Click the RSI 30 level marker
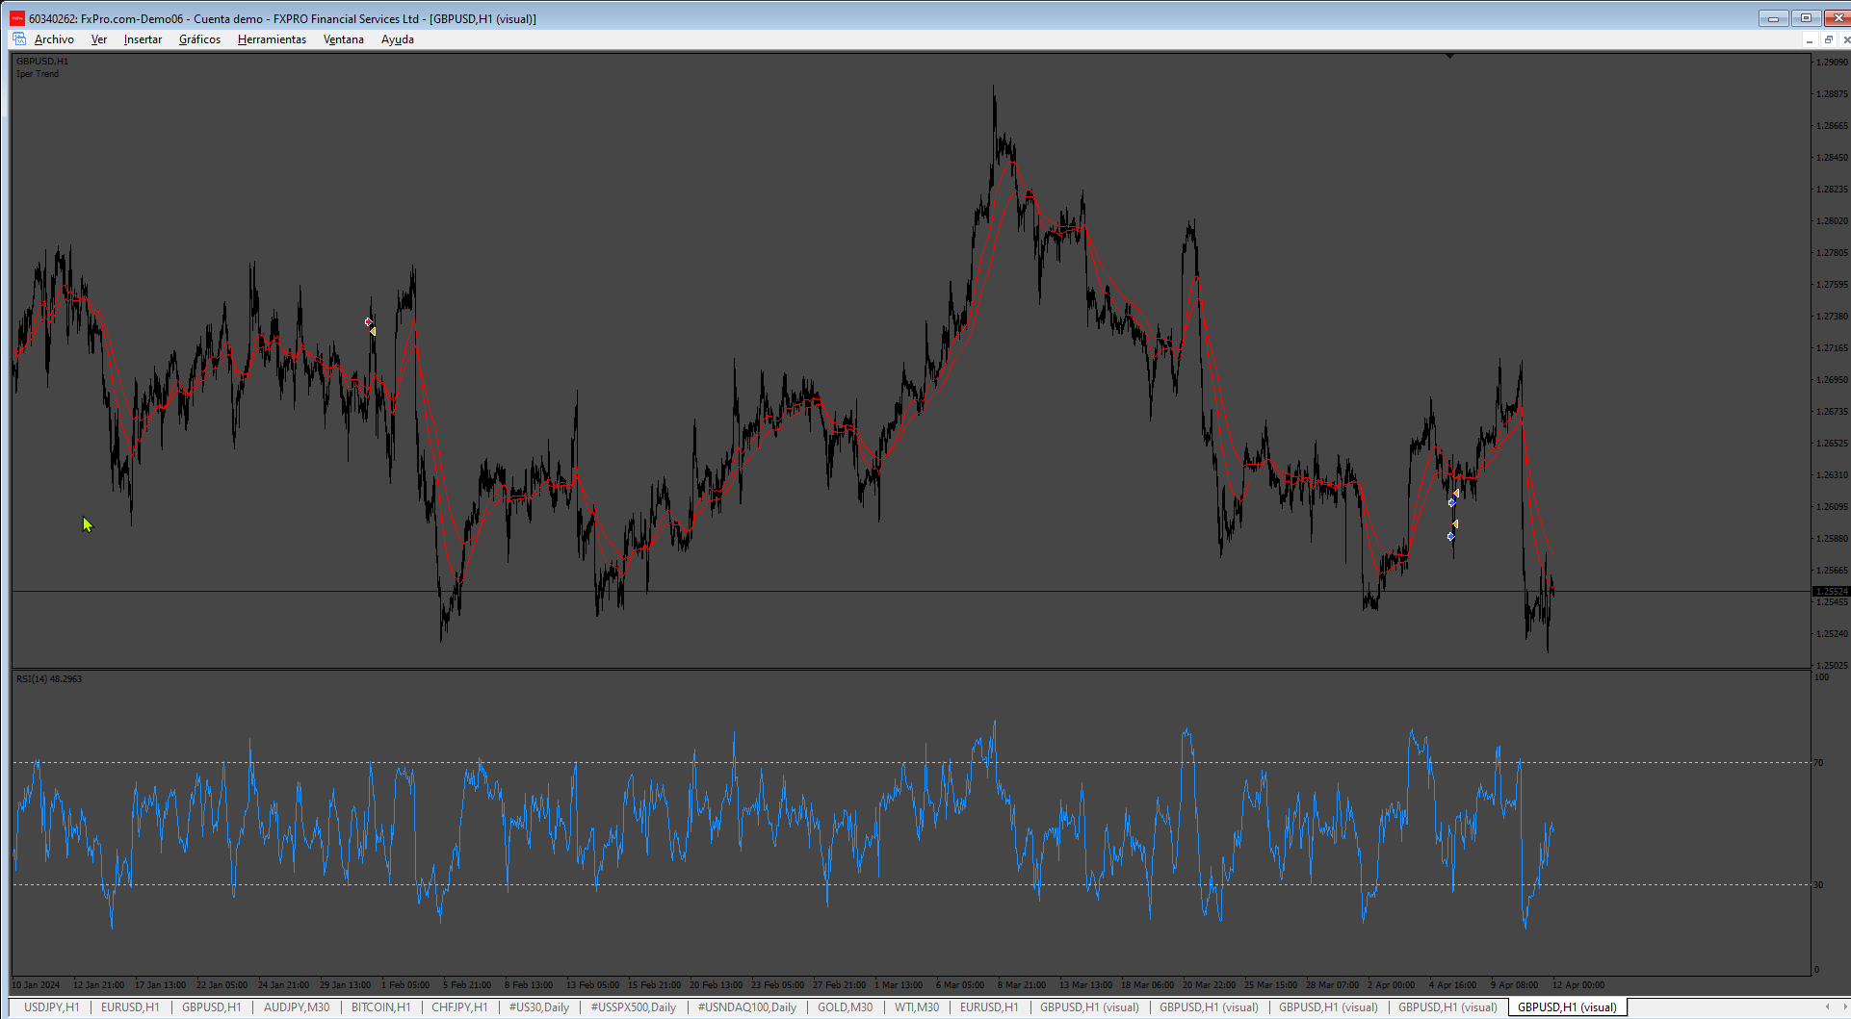The image size is (1851, 1019). pyautogui.click(x=1818, y=884)
